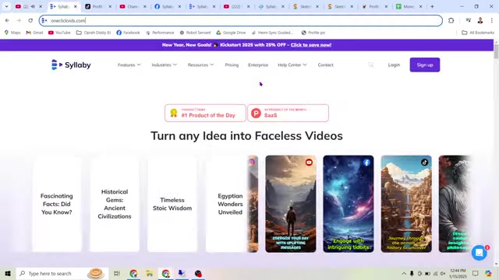499x280 pixels.
Task: Open Task View on taskbar
Action: tap(117, 273)
